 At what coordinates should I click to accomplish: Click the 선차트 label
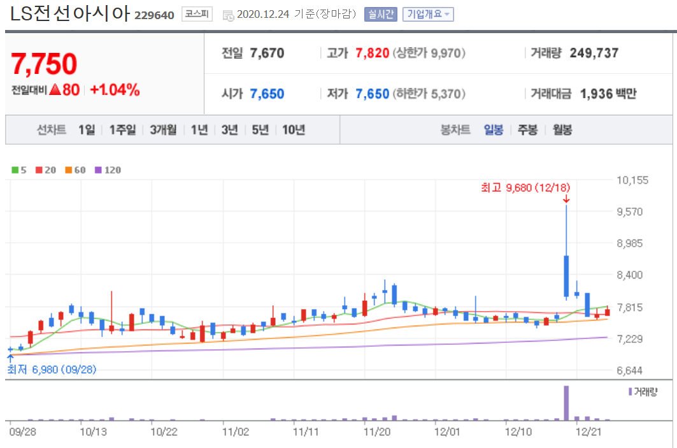[52, 129]
